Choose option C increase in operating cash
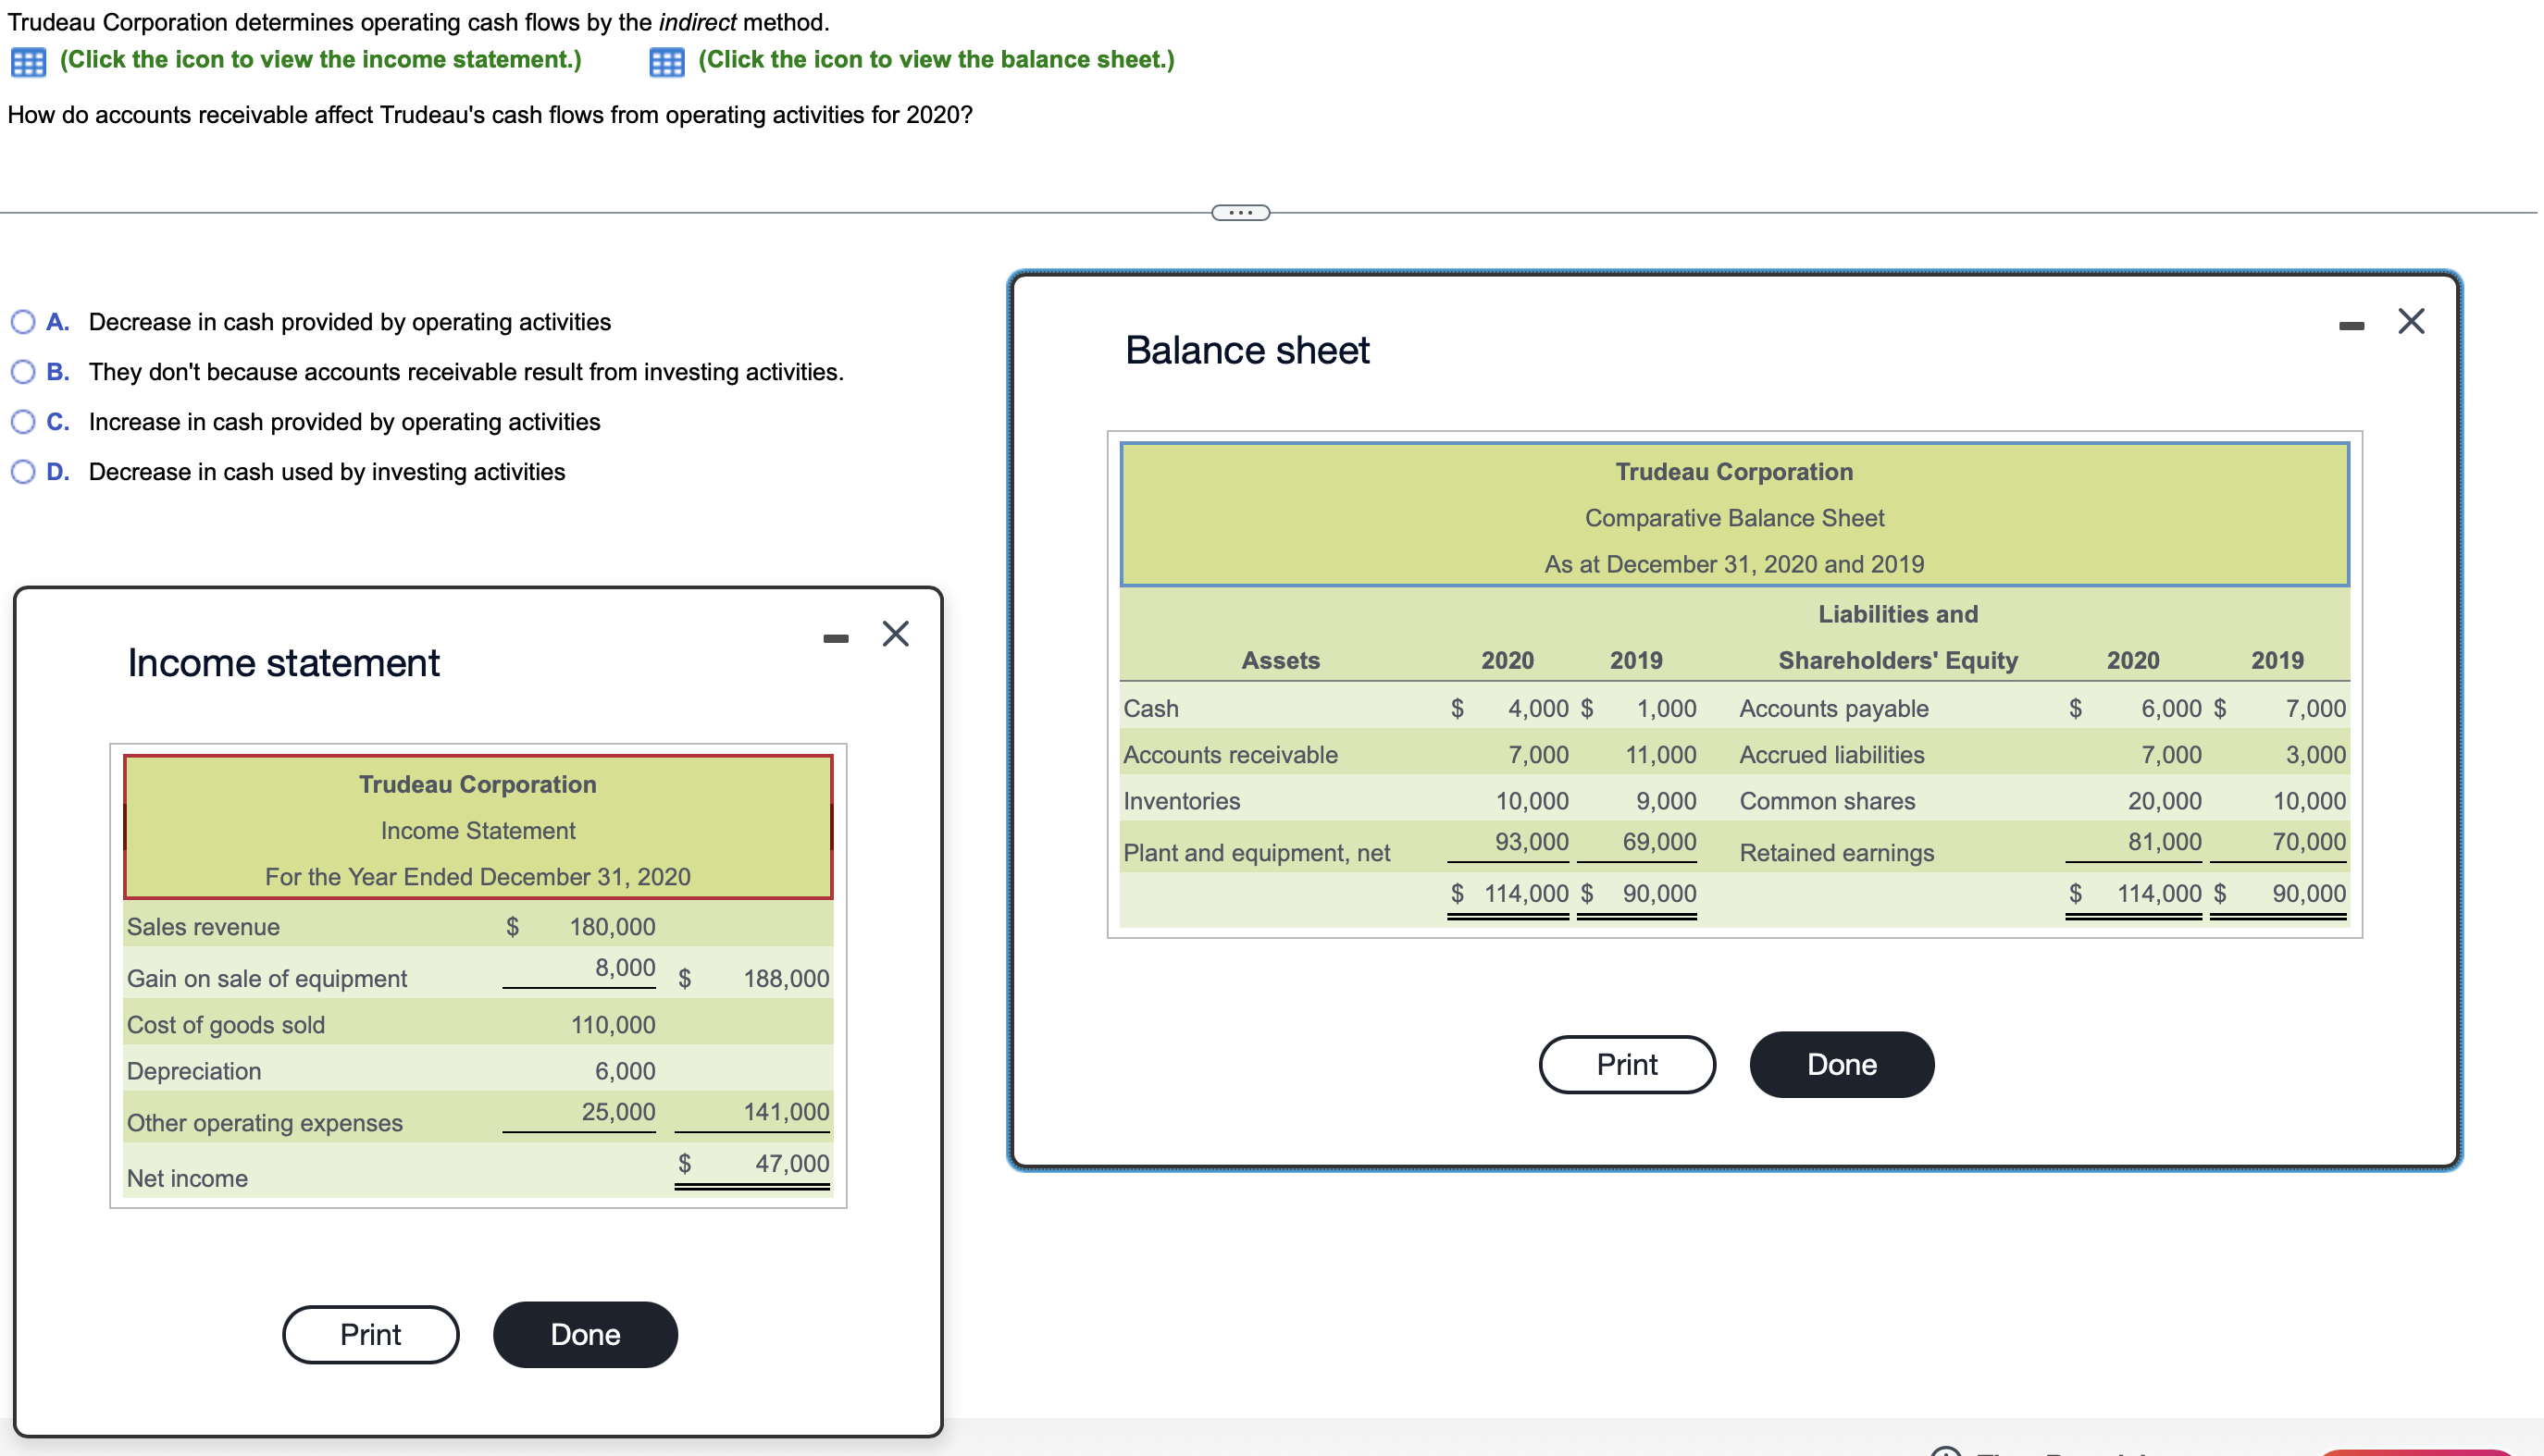This screenshot has height=1456, width=2544. (x=23, y=422)
